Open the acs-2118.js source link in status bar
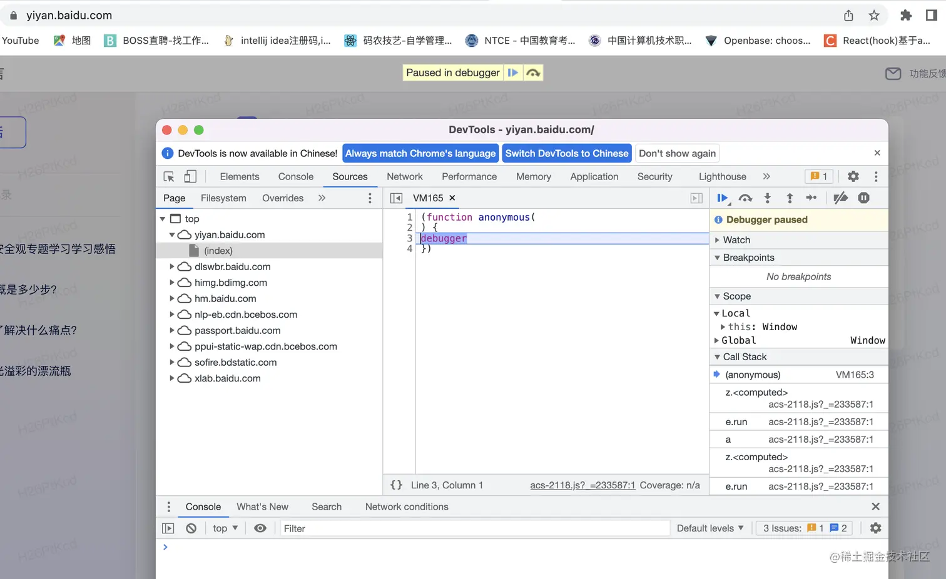The height and width of the screenshot is (579, 946). (582, 485)
